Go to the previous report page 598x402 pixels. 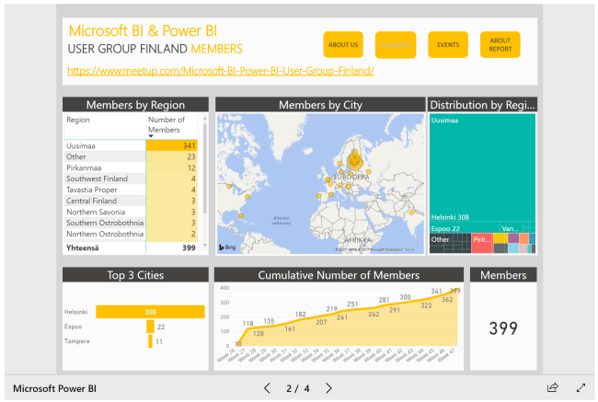(x=267, y=388)
